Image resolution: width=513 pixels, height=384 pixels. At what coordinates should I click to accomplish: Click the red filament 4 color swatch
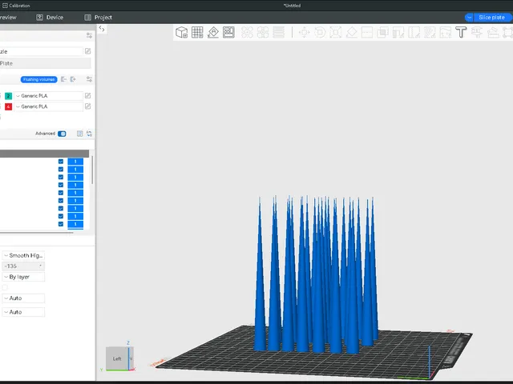tap(9, 106)
